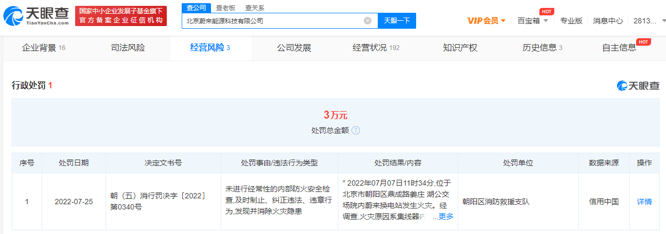Click the 处罚事由/违法行为类型 column header

point(279,163)
